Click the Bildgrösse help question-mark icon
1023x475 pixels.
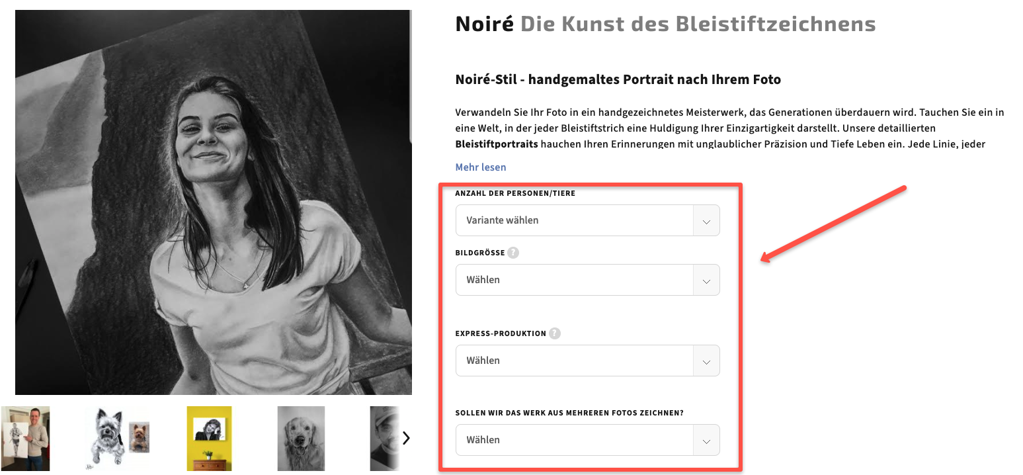pos(513,253)
